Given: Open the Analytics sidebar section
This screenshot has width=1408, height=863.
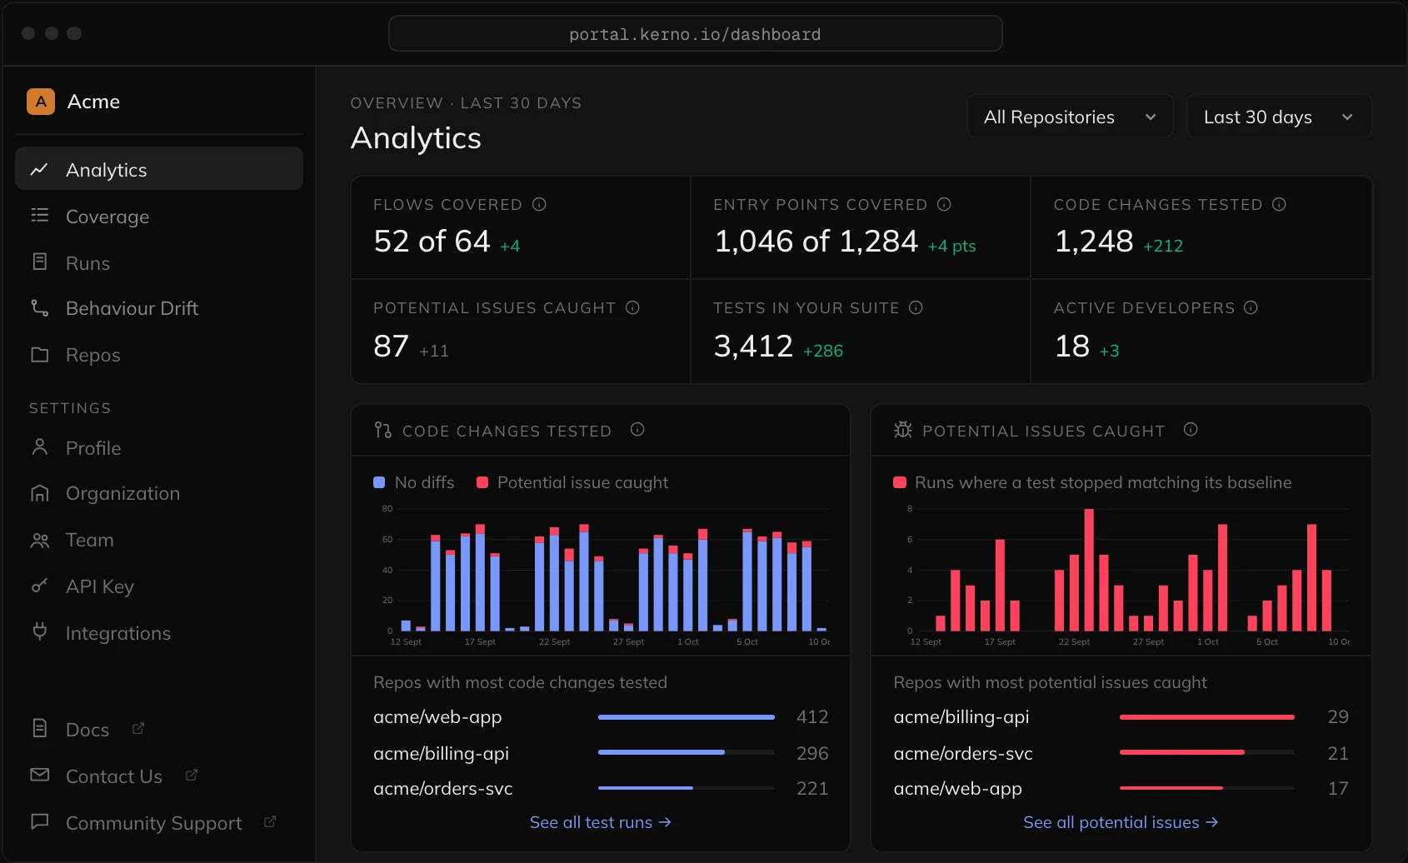Looking at the screenshot, I should pyautogui.click(x=159, y=169).
